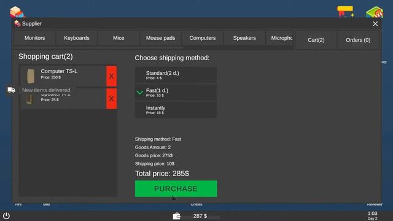View the Cart(2) tab

[x=316, y=40]
